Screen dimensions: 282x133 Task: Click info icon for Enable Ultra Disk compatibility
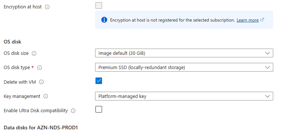pyautogui.click(x=73, y=111)
